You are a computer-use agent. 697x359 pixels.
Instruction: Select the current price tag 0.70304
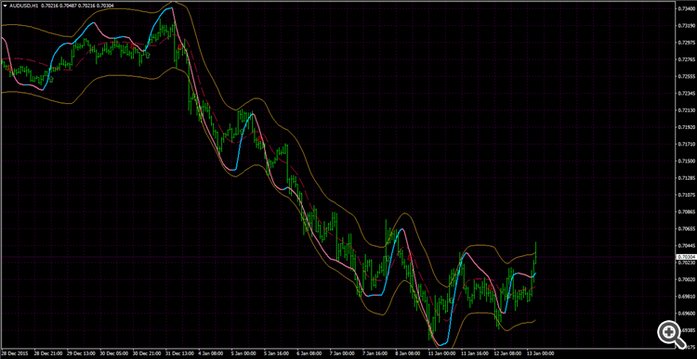tap(687, 256)
